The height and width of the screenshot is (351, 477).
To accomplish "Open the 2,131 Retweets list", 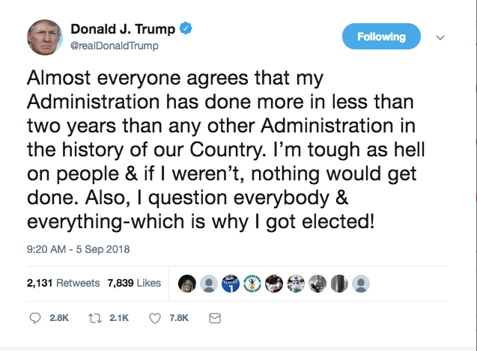I will point(63,283).
